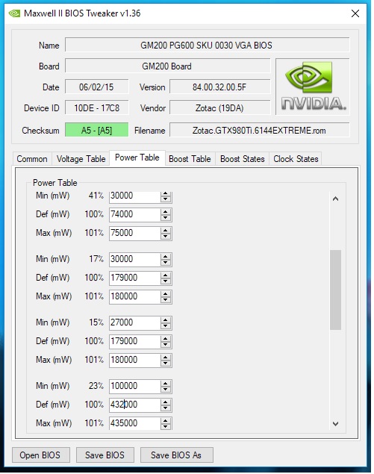Increase Min 27000 value with up arrow

coord(166,319)
